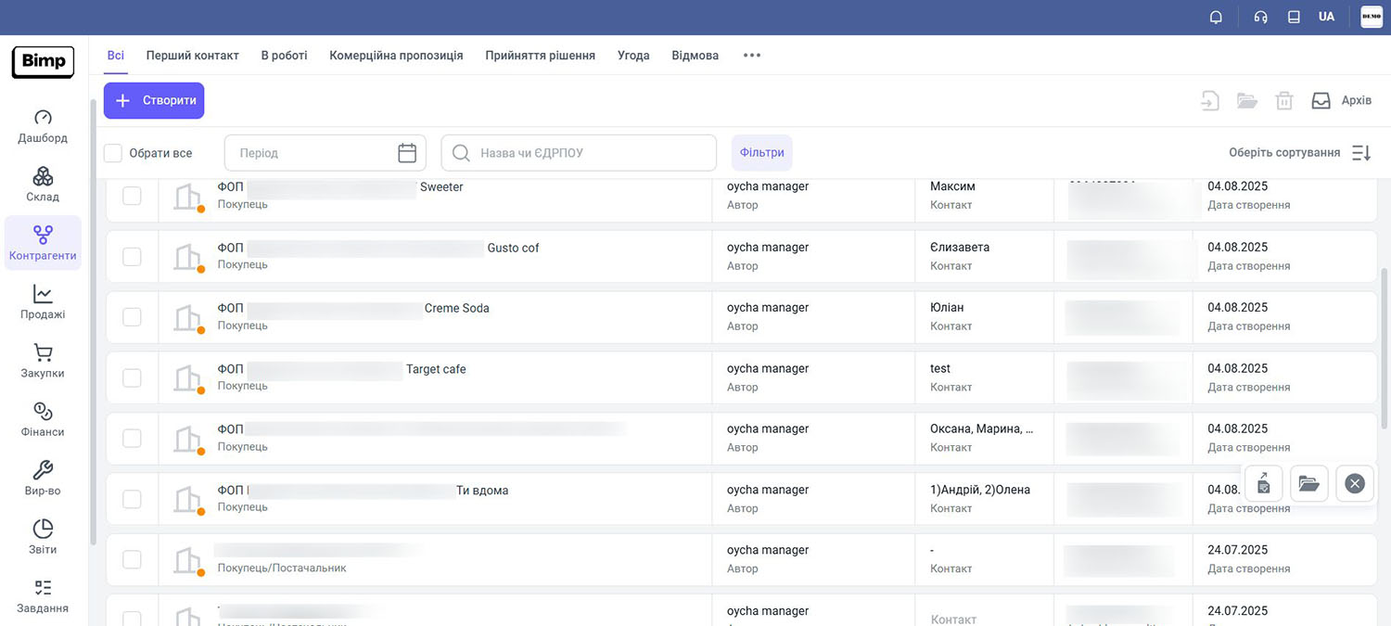Viewport: 1391px width, 626px height.
Task: Open the Дашборд sidebar section
Action: (43, 127)
